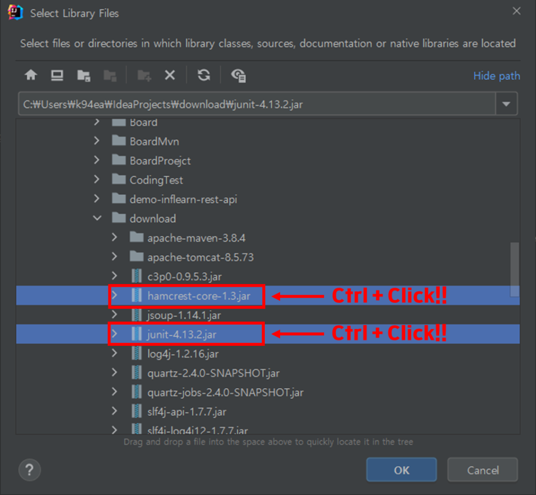Collapse the download folder
536x495 pixels.
point(97,218)
